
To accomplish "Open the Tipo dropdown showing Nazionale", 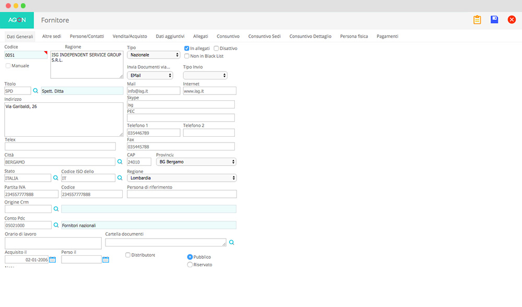I will [x=153, y=55].
